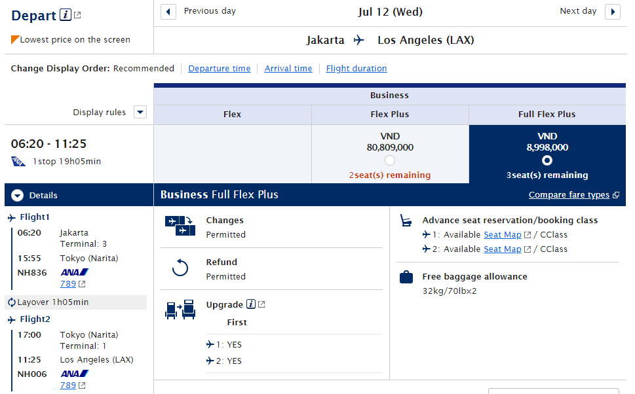The height and width of the screenshot is (394, 635).
Task: Click the refund circular arrow icon
Action: tap(180, 268)
